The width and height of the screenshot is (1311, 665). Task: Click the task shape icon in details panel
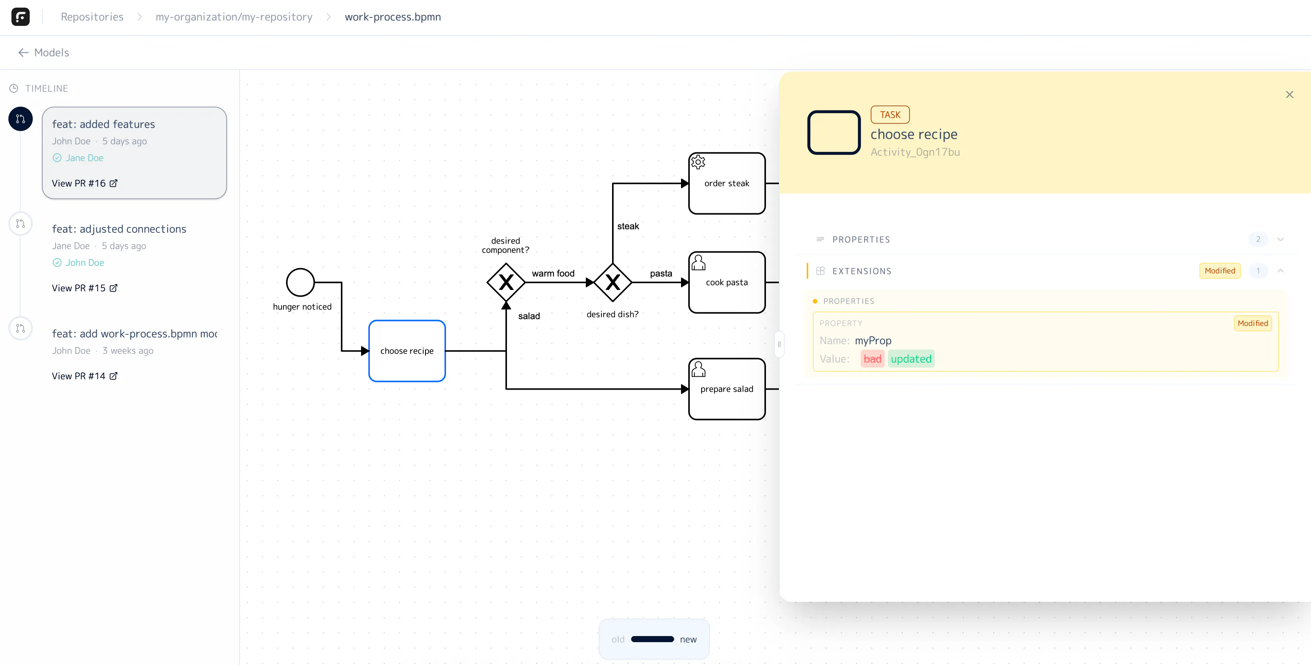tap(834, 132)
